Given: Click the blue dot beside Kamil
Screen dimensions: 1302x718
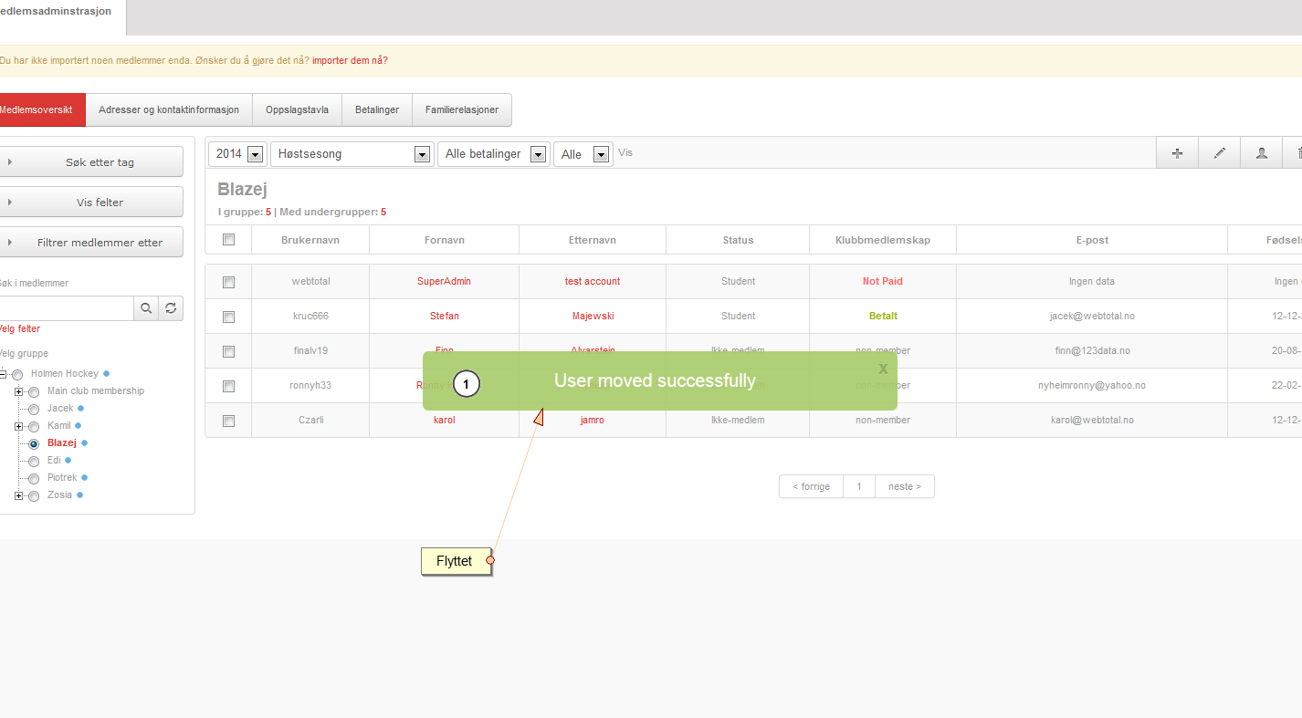Looking at the screenshot, I should point(79,425).
